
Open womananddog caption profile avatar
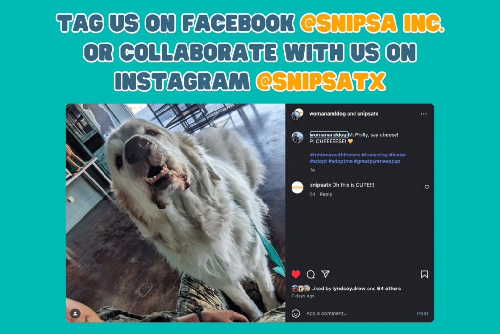[297, 137]
